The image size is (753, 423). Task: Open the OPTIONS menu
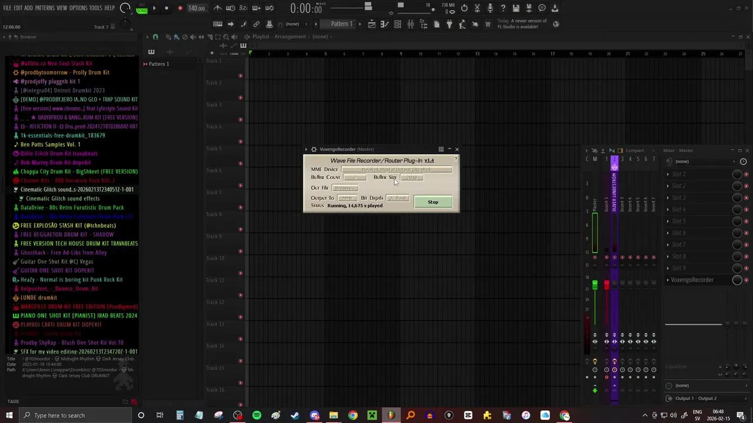(78, 8)
